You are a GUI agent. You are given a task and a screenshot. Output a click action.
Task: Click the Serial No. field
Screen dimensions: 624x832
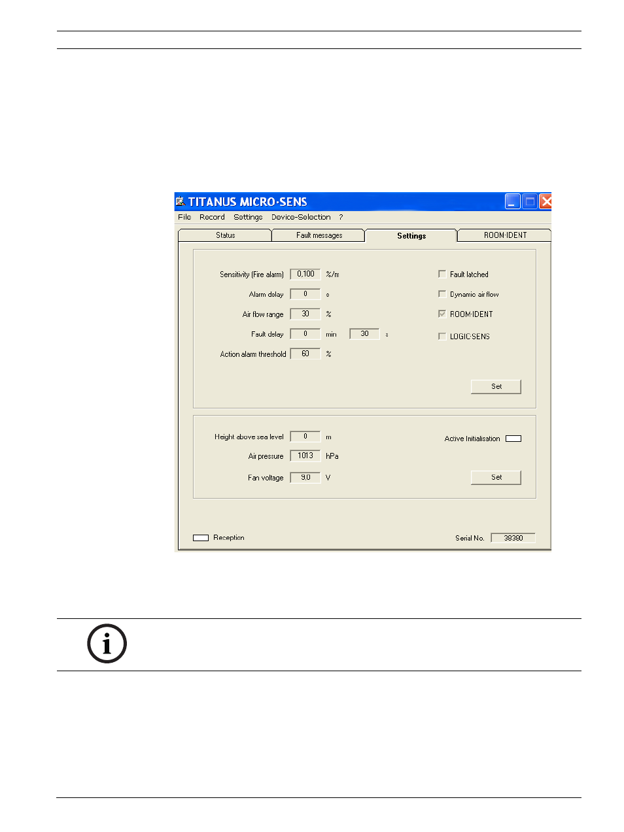tap(513, 538)
